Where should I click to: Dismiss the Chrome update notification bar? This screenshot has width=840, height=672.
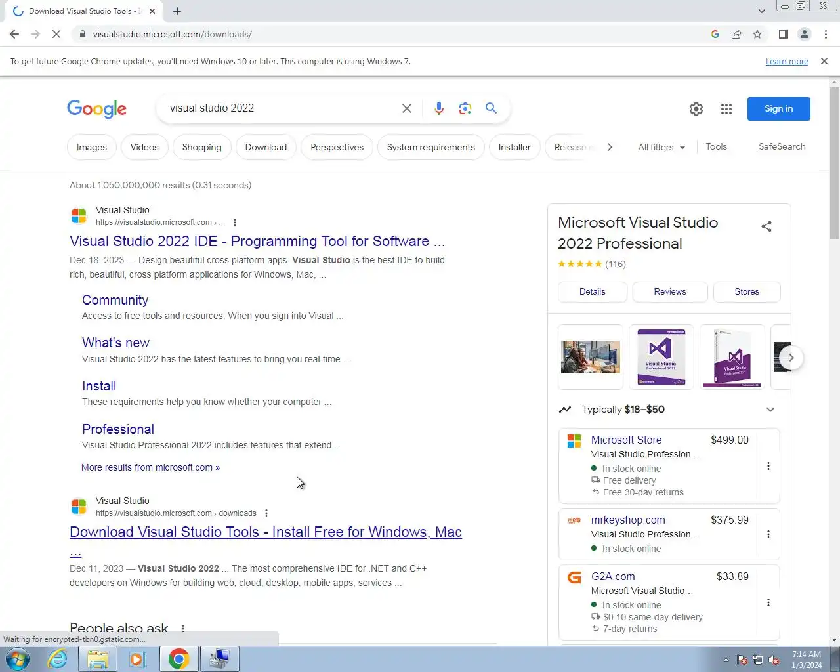(x=824, y=61)
